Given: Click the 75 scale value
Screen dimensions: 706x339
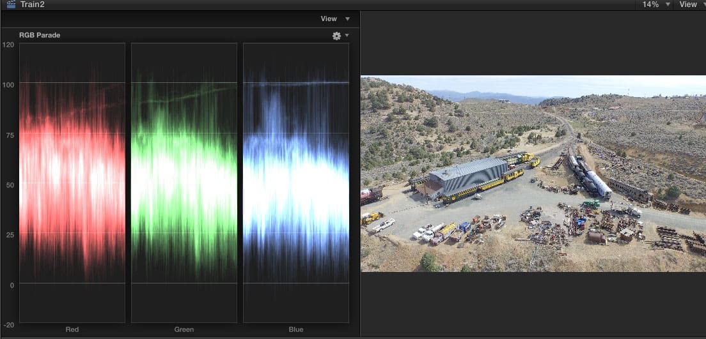Looking at the screenshot, I should tap(10, 135).
